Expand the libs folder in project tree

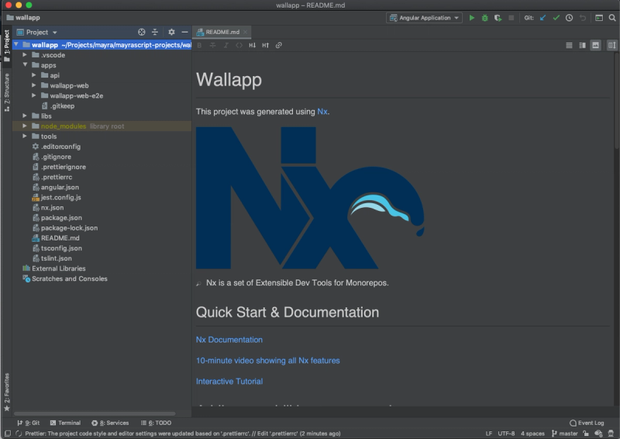[26, 116]
